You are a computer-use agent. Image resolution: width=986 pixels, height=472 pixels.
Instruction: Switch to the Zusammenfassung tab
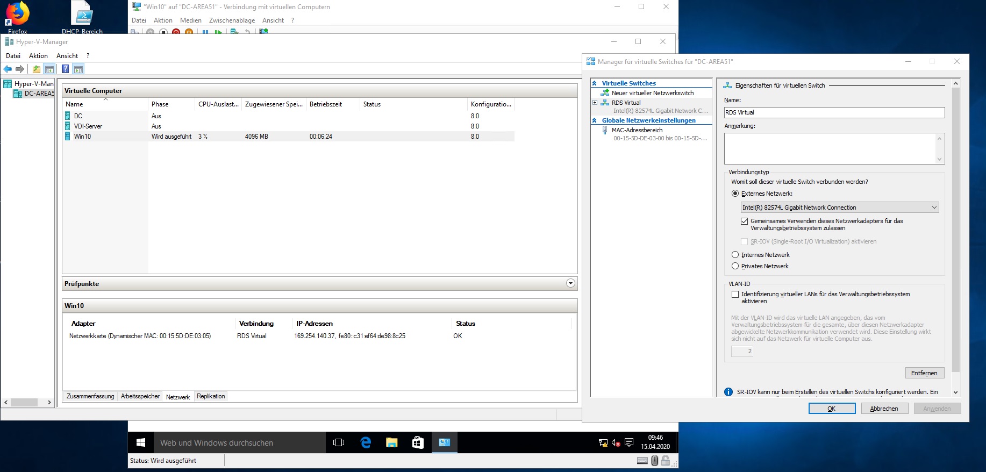(90, 396)
